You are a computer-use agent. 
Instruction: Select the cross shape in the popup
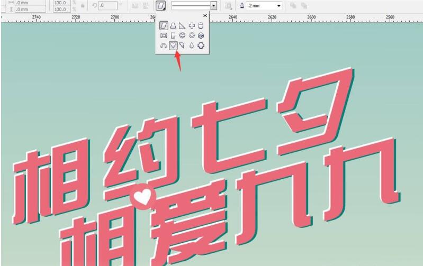192,25
